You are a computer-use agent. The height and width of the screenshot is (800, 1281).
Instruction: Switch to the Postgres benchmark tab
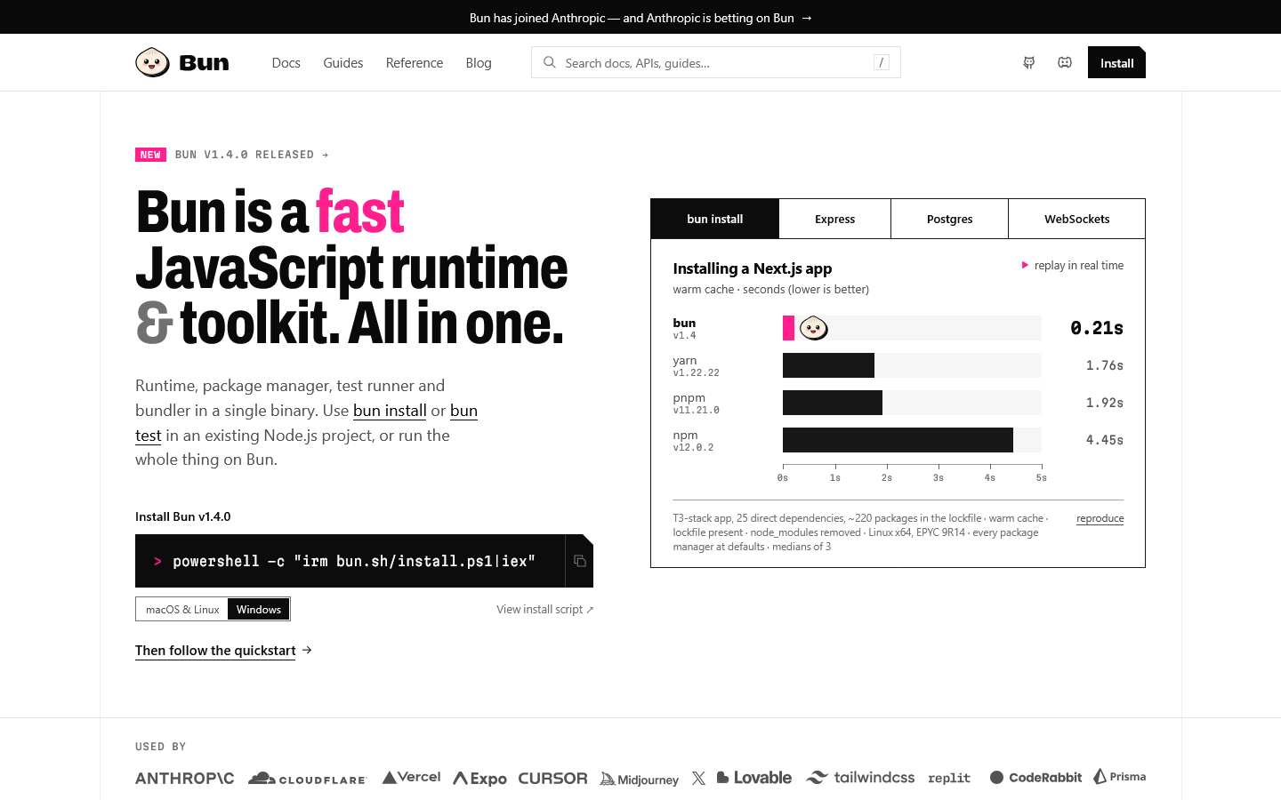coord(950,219)
